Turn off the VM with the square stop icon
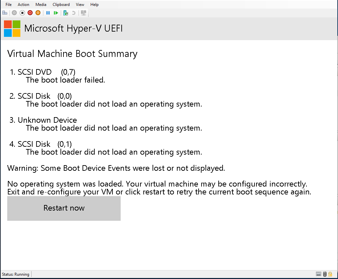The height and width of the screenshot is (279, 338). (22, 13)
